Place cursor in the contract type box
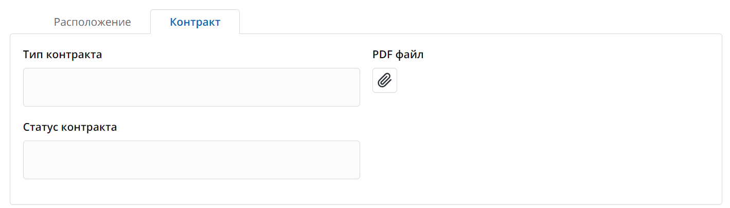730x208 pixels. tap(191, 87)
